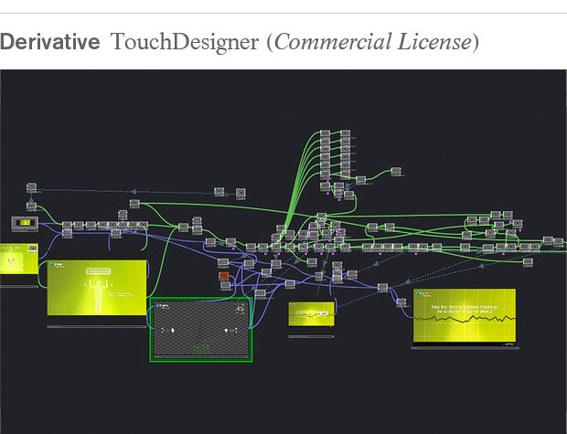The width and height of the screenshot is (567, 434).
Task: Open the yellow Tracking Challenge graph node
Action: pyautogui.click(x=465, y=315)
